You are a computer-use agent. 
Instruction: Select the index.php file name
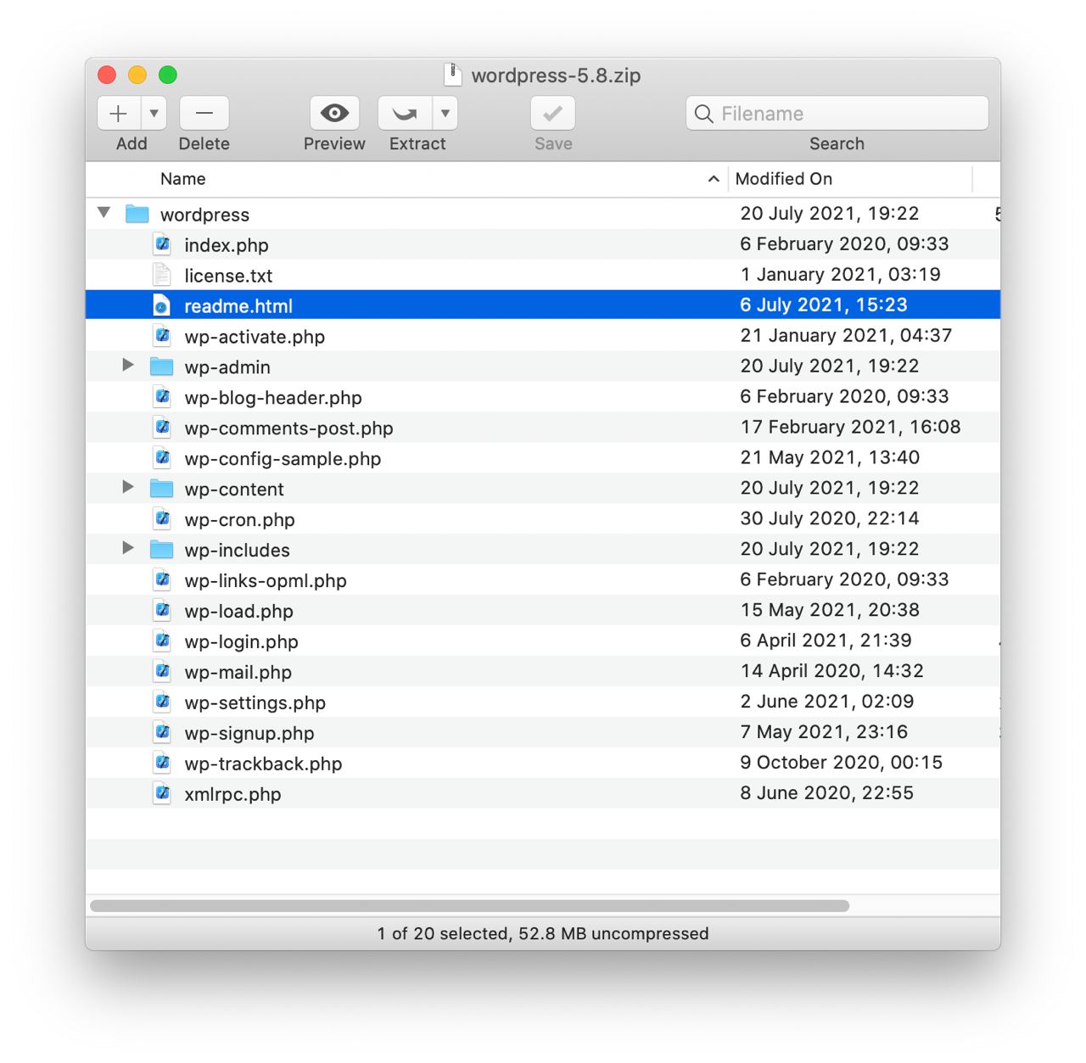point(227,245)
